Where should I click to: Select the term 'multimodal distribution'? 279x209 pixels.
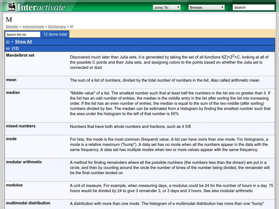pyautogui.click(x=28, y=203)
